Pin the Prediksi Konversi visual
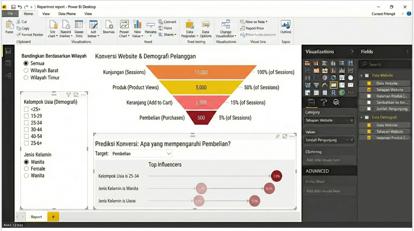414x231 pixels. [x=278, y=136]
